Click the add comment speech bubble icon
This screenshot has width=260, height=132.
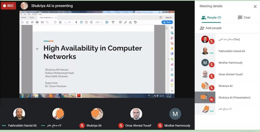click(120, 22)
